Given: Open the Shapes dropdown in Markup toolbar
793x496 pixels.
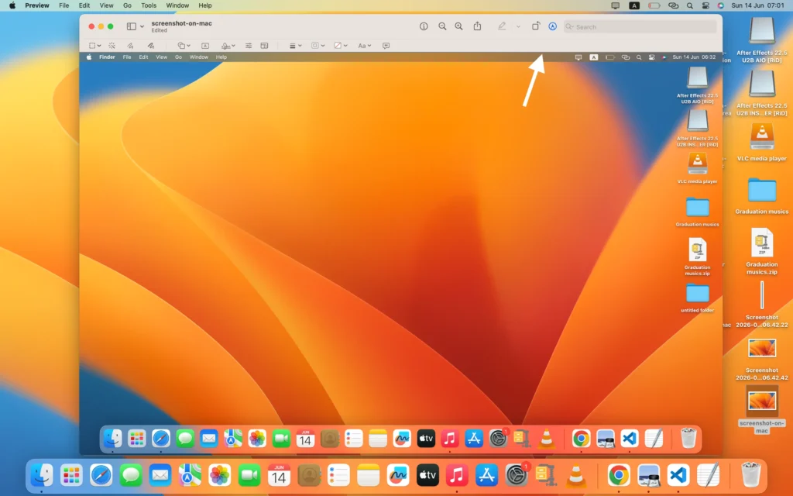Looking at the screenshot, I should [x=184, y=46].
